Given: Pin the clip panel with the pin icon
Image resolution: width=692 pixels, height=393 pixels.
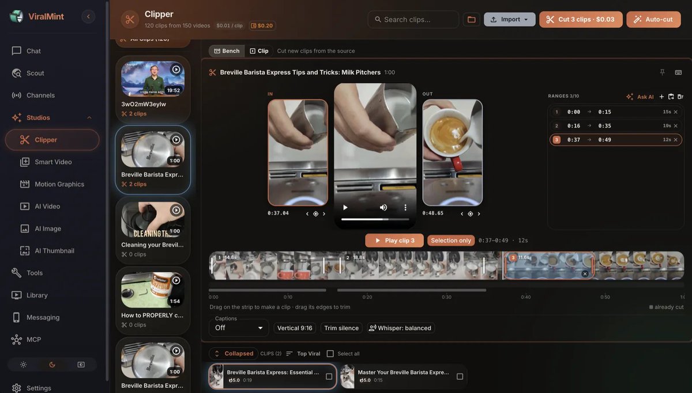Looking at the screenshot, I should pos(662,73).
